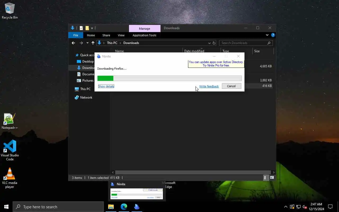
Task: Cancel the Ninite installation
Action: tap(231, 86)
